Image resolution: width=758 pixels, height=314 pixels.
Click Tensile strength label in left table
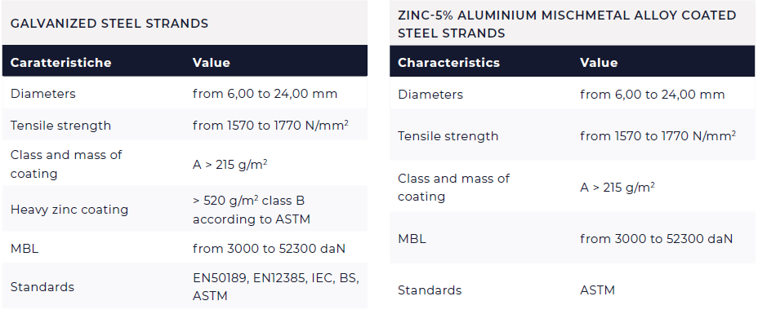pos(60,126)
